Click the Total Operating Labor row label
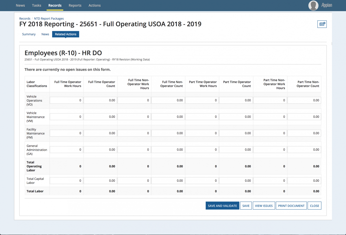 coord(34,166)
